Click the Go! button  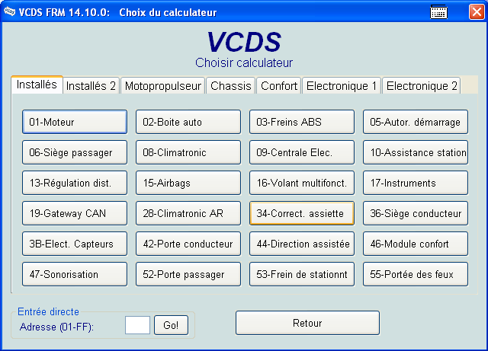click(x=171, y=325)
